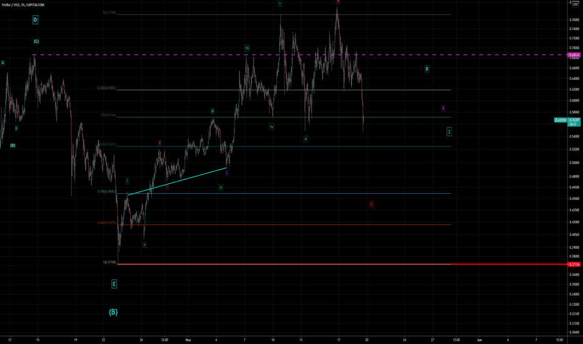The image size is (583, 344).
Task: Click the 19 date tick on time axis
Action: [76, 340]
